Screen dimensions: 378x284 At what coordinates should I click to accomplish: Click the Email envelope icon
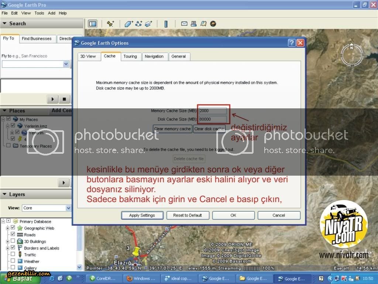click(184, 24)
